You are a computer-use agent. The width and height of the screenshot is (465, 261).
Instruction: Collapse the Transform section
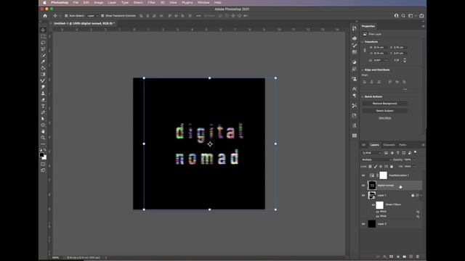[363, 42]
